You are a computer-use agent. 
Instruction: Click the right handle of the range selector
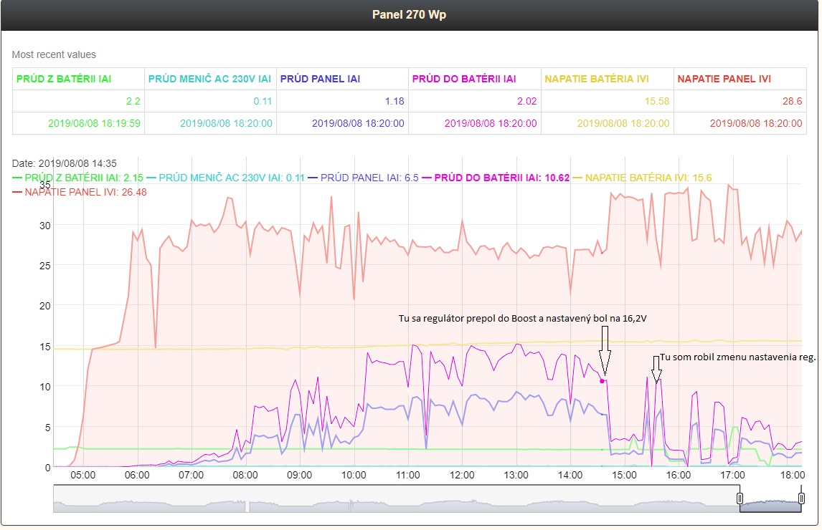[x=801, y=498]
